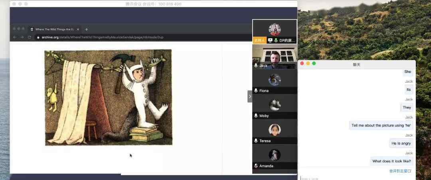The image size is (431, 180).
Task: Select the host avatar at top of list
Action: coord(275,29)
